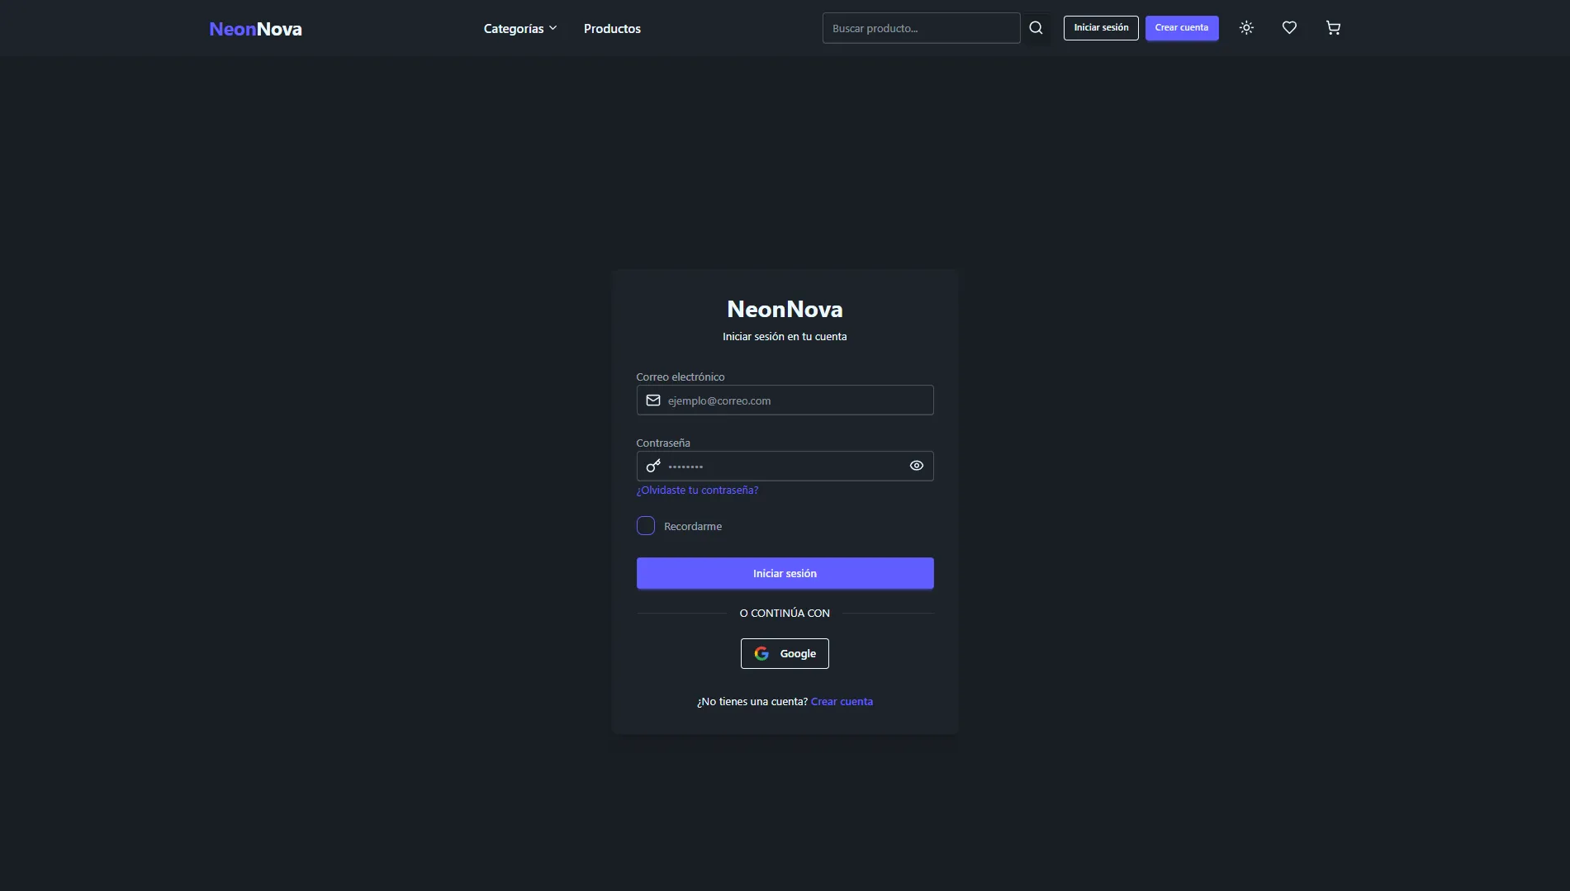Click the key icon in password field
Screen dimensions: 1570x891
(653, 466)
